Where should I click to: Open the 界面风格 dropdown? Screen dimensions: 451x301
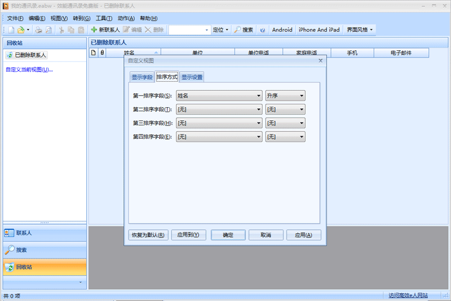[360, 30]
